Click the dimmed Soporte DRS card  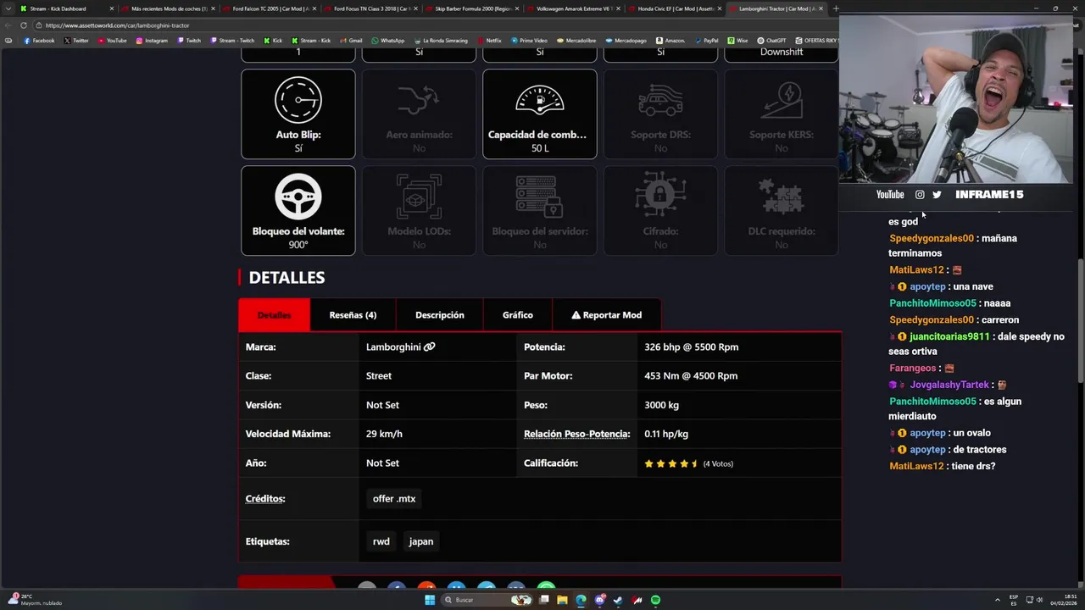[660, 114]
